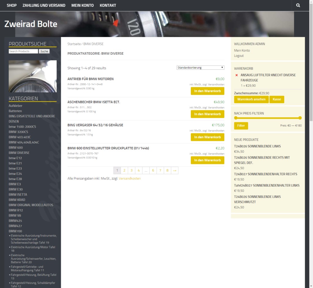313x288 pixels.
Task: Click the Warenkorb ansehen button
Action: tap(251, 99)
